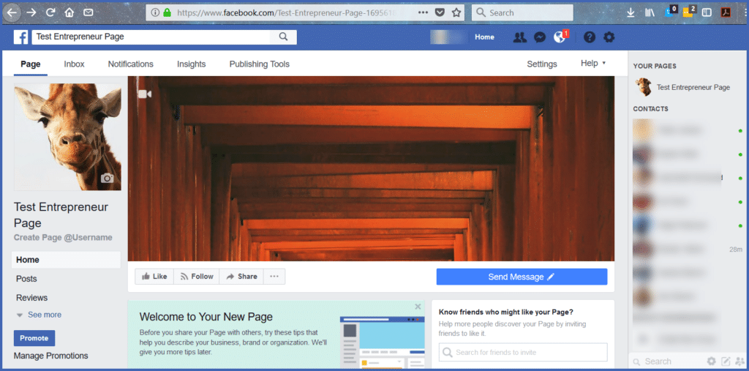Viewport: 749px width, 371px height.
Task: Switch to the Page tab
Action: click(31, 64)
